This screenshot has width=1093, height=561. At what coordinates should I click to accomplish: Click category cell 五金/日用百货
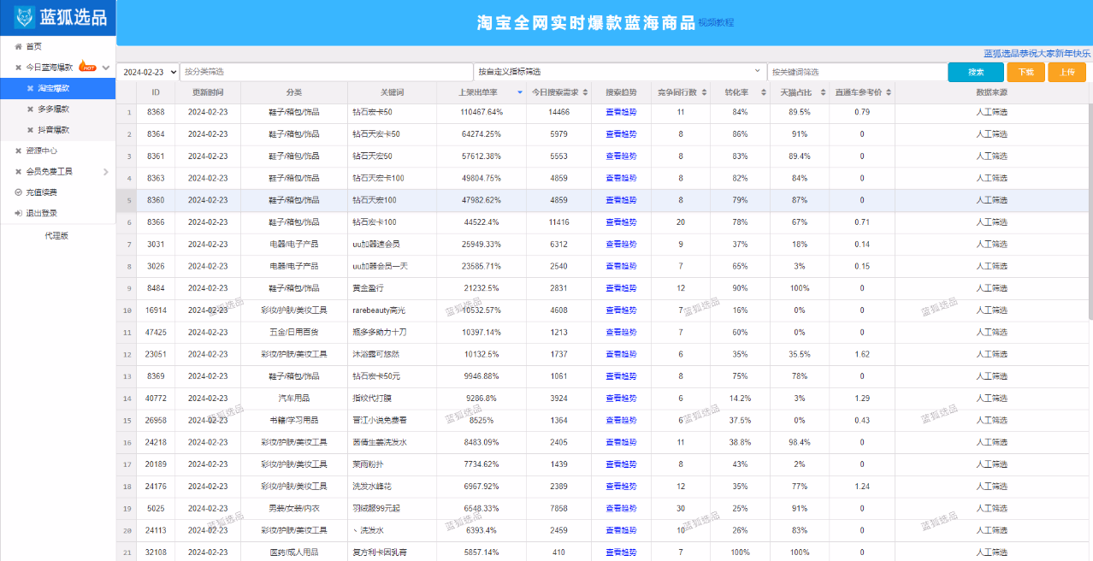pos(294,332)
